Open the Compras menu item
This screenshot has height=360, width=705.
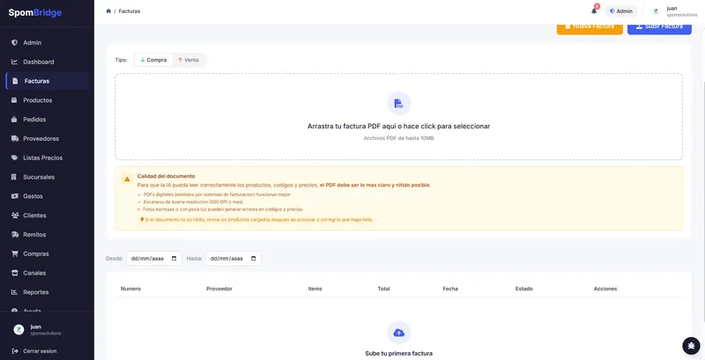47,253
